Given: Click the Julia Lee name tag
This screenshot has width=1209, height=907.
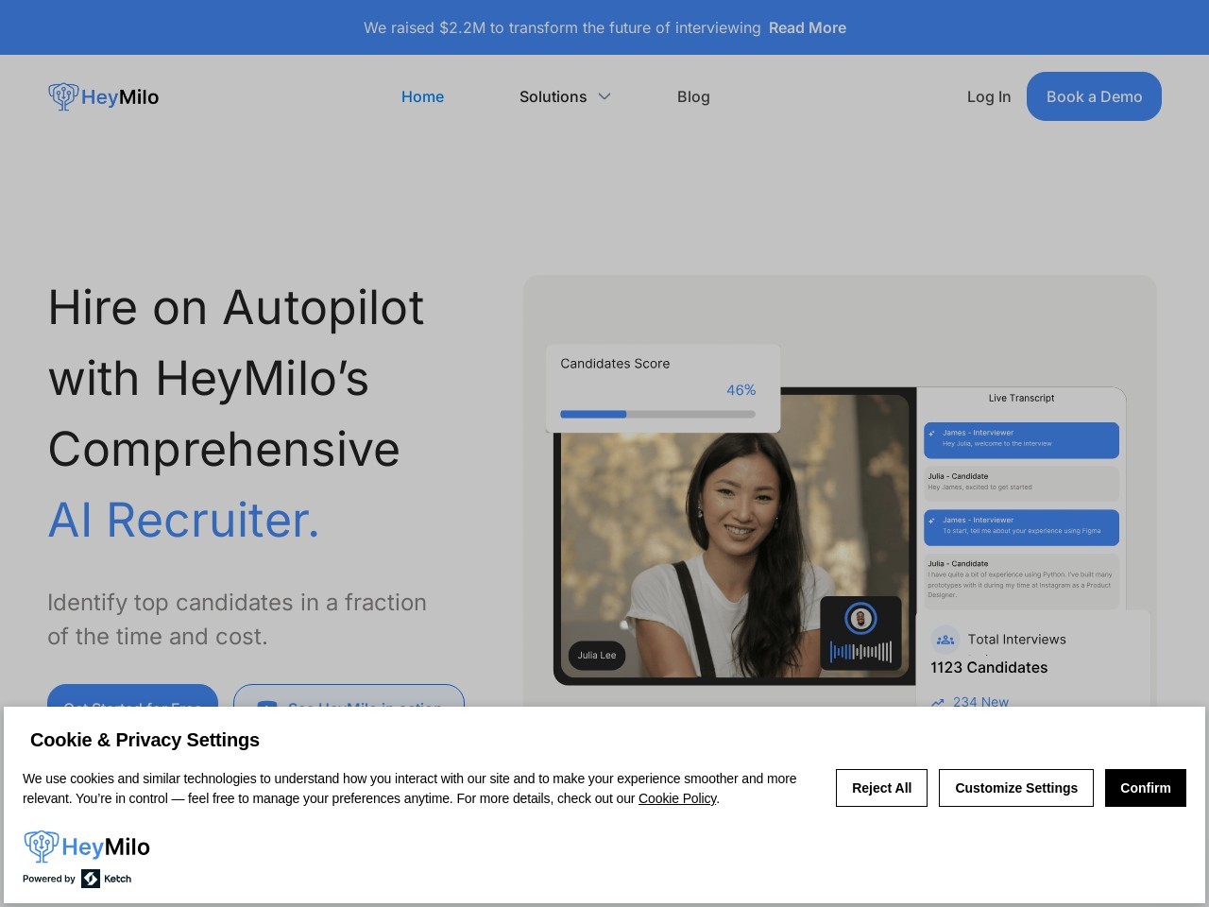Looking at the screenshot, I should 597,655.
